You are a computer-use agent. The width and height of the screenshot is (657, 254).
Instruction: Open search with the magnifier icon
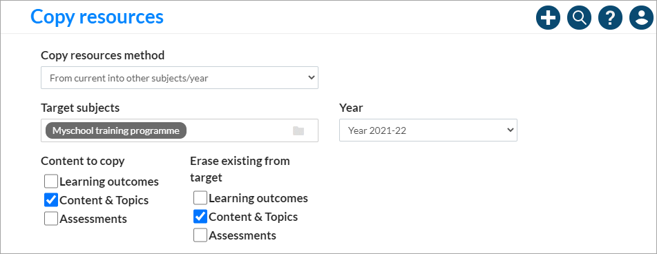pos(579,17)
